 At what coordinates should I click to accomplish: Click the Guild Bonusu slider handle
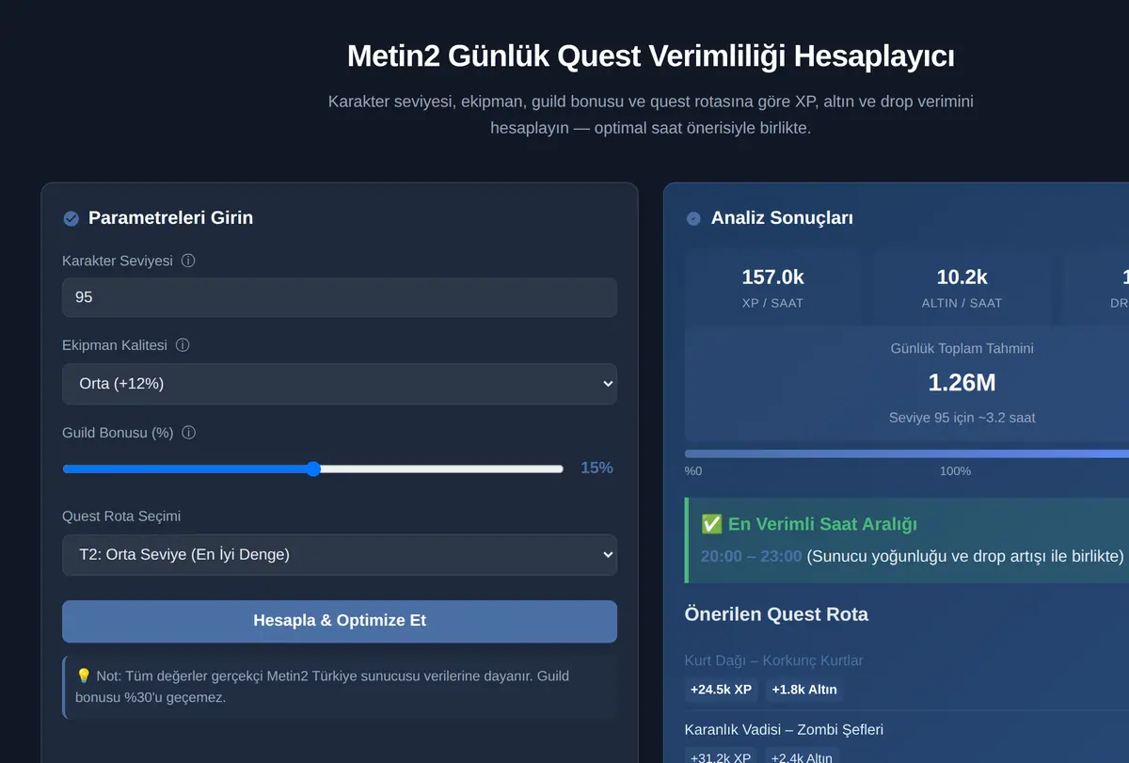point(313,469)
